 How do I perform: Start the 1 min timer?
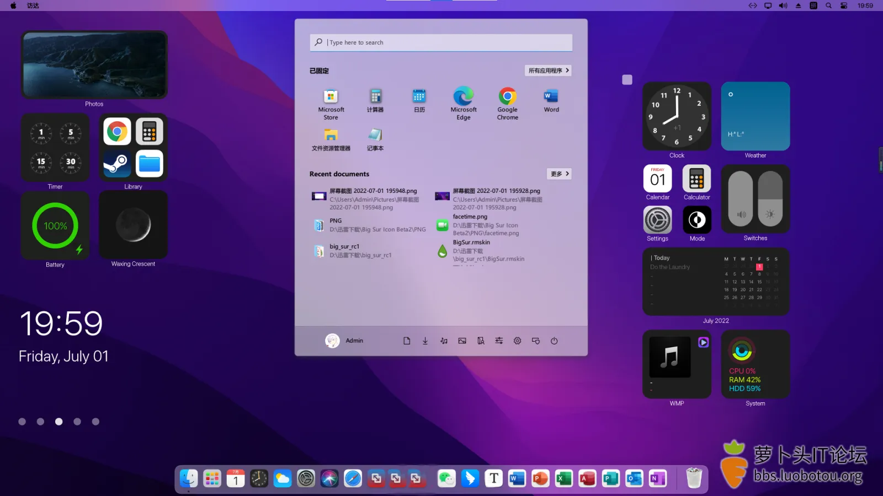pyautogui.click(x=41, y=133)
